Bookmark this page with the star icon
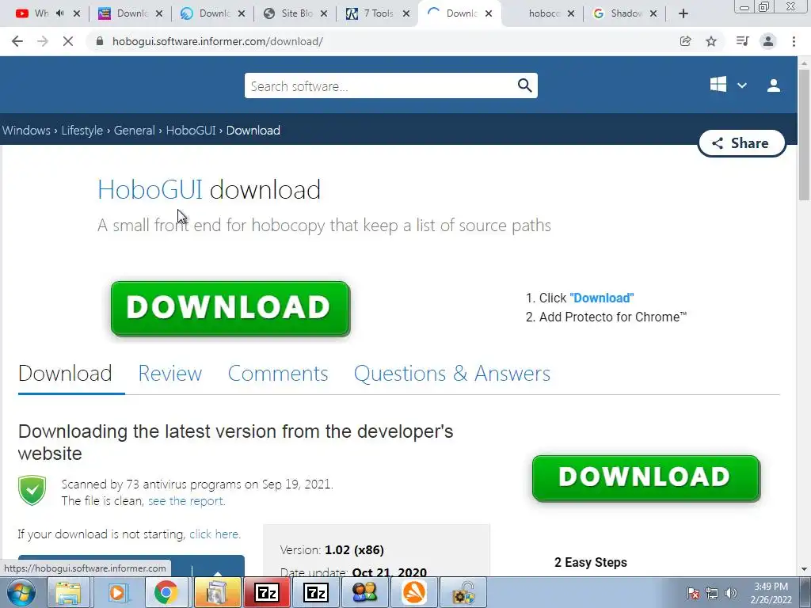Image resolution: width=811 pixels, height=608 pixels. 711,41
